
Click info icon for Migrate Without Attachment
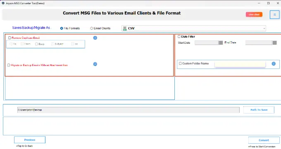[95, 64]
